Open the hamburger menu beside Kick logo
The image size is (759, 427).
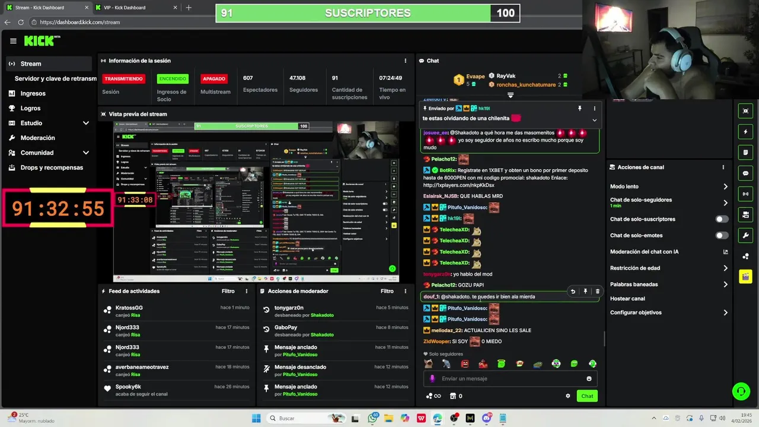coord(13,41)
